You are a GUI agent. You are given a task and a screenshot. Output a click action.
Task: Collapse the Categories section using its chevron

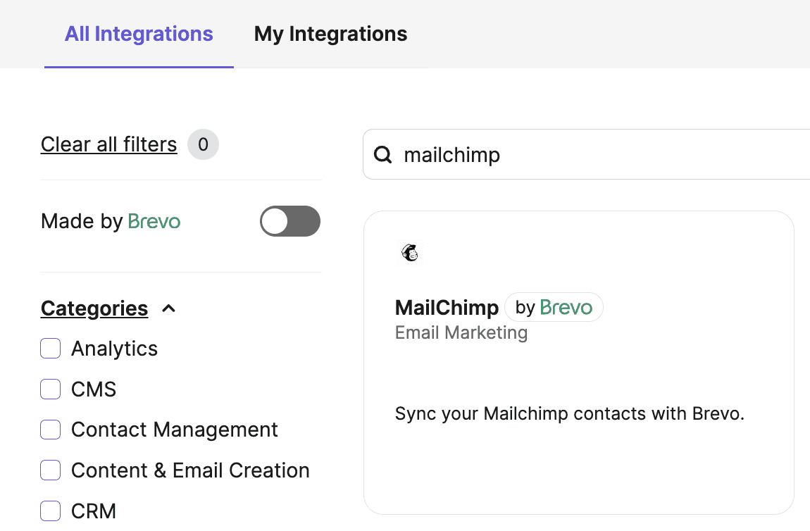[168, 308]
